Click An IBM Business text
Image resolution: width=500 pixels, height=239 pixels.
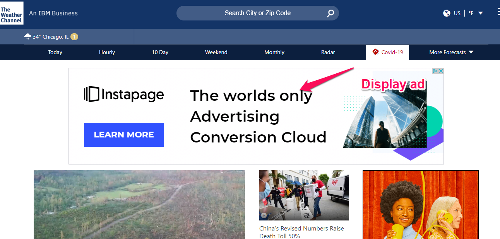[x=53, y=13]
